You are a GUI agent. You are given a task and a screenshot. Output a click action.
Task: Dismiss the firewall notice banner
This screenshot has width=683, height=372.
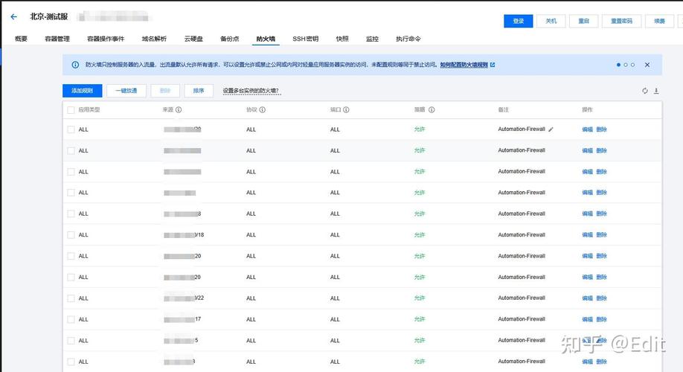point(647,65)
